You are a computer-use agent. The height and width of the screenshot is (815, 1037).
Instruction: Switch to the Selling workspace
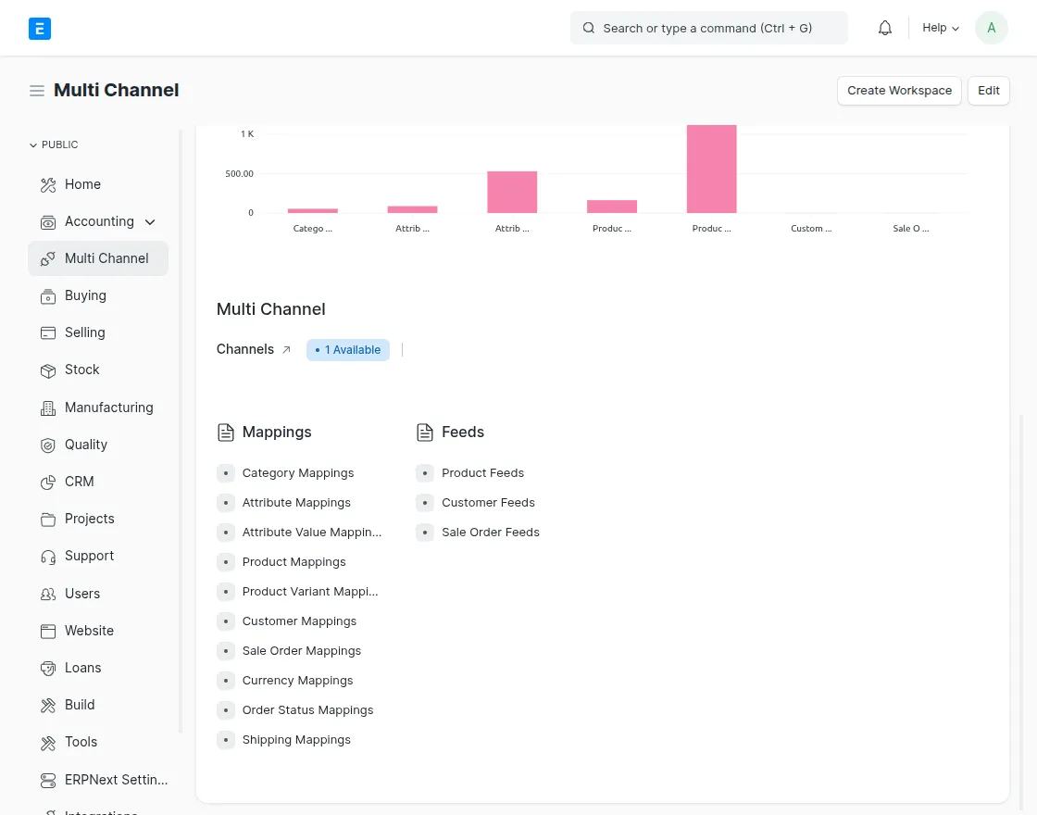[x=84, y=332]
